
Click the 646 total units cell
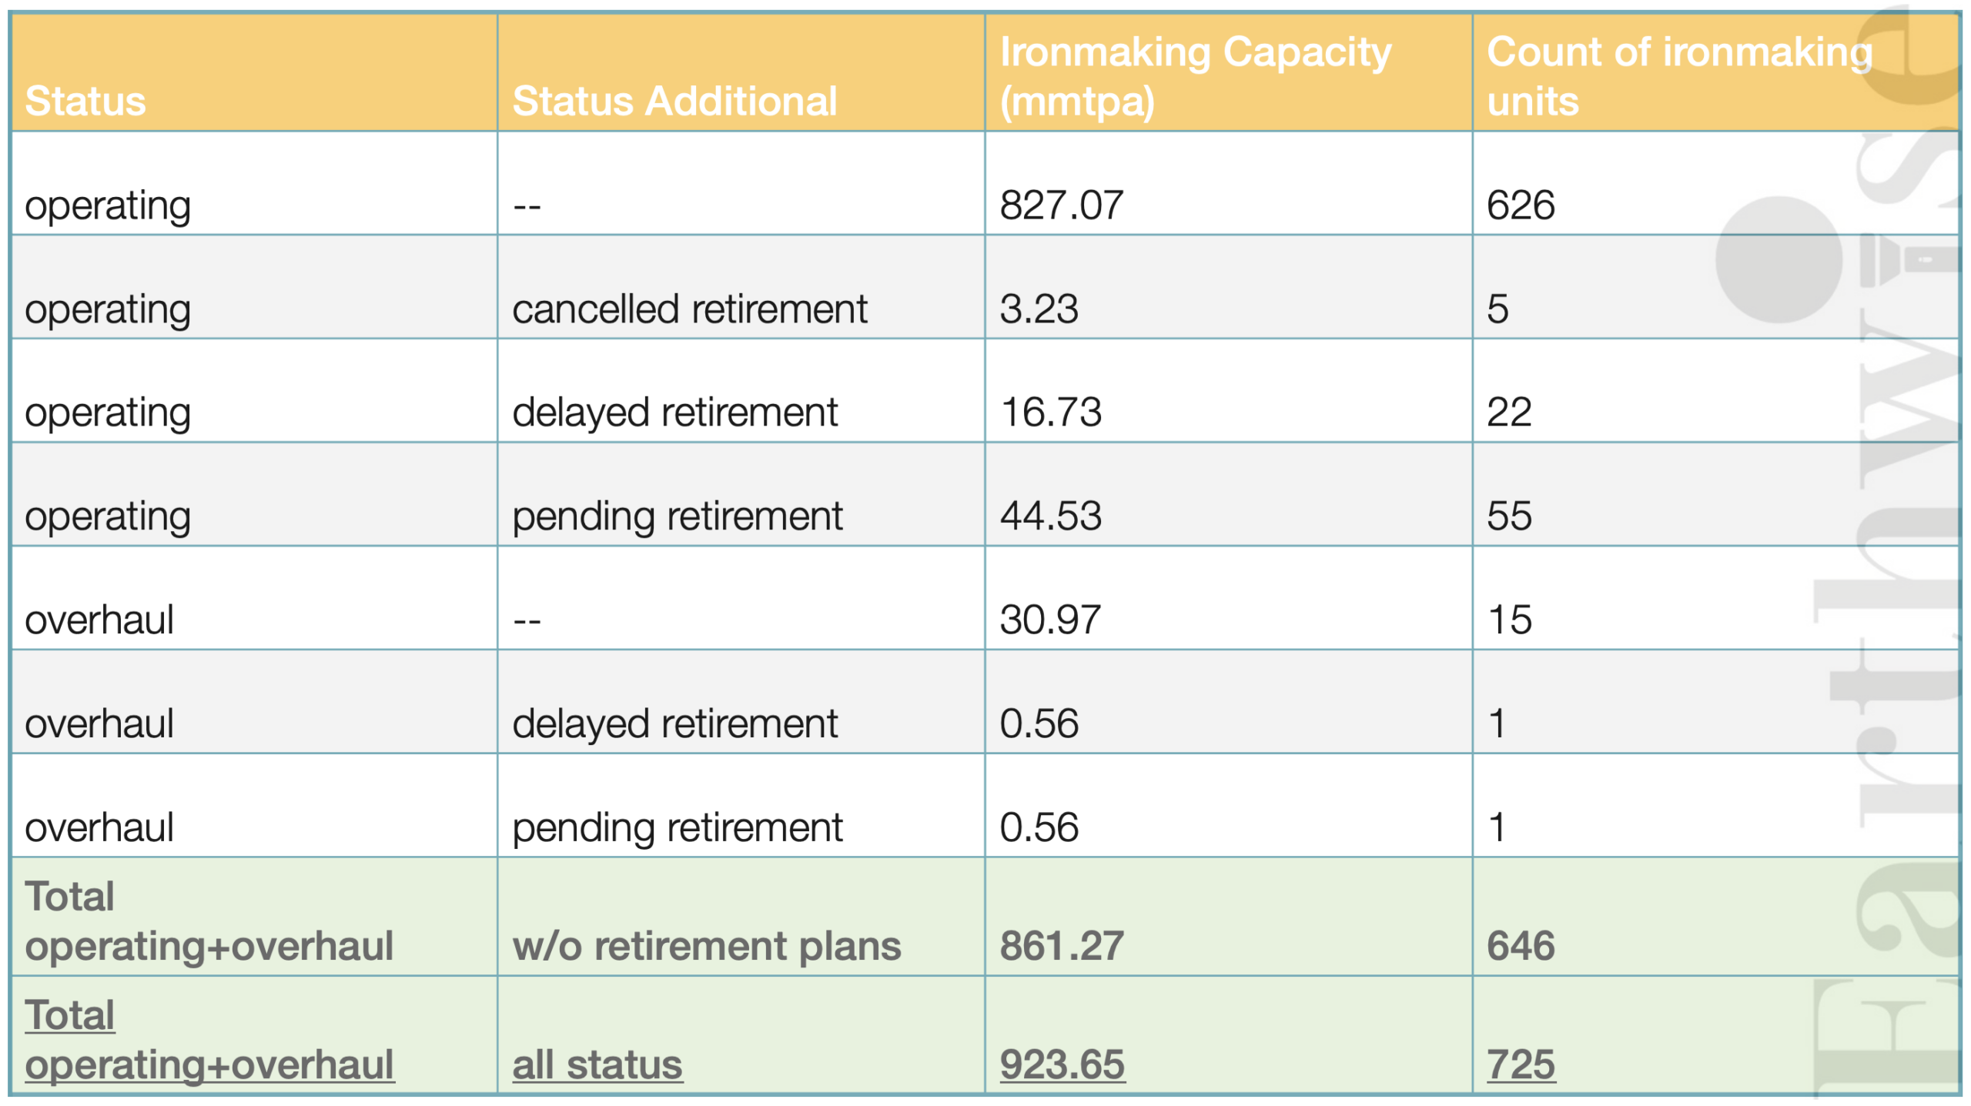coord(1715,917)
